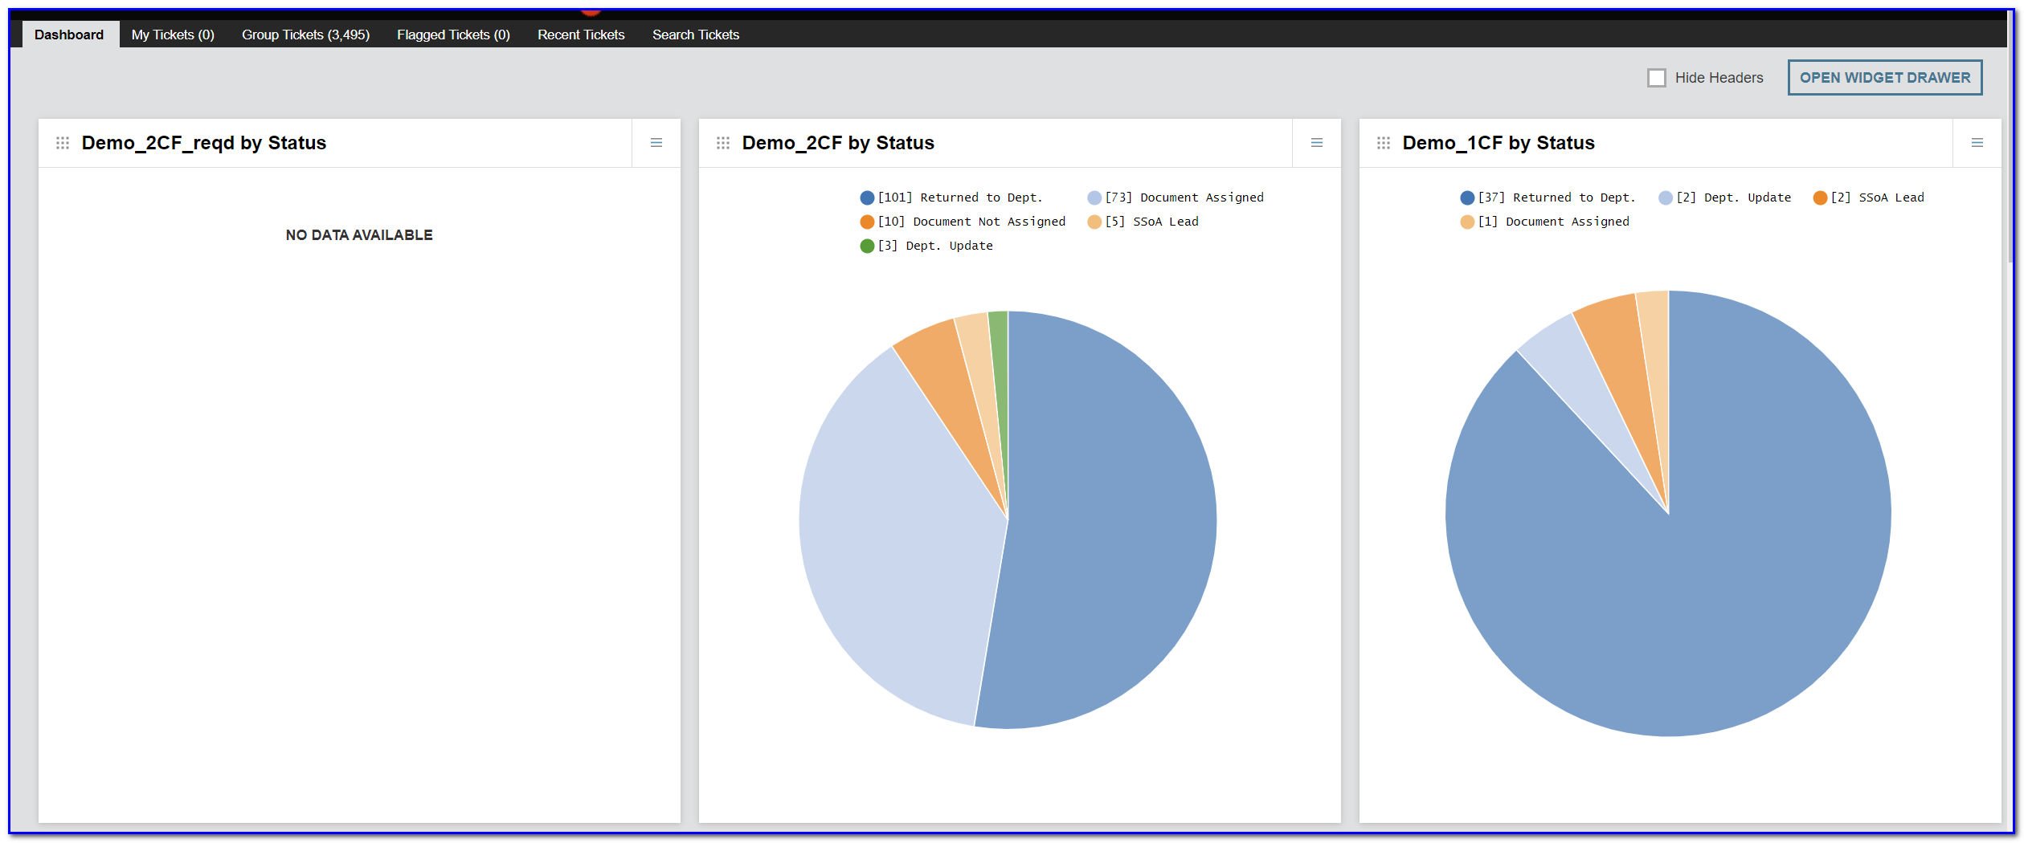Toggle Document Not Assigned legend item
Screen dimensions: 2024x843
click(x=963, y=222)
